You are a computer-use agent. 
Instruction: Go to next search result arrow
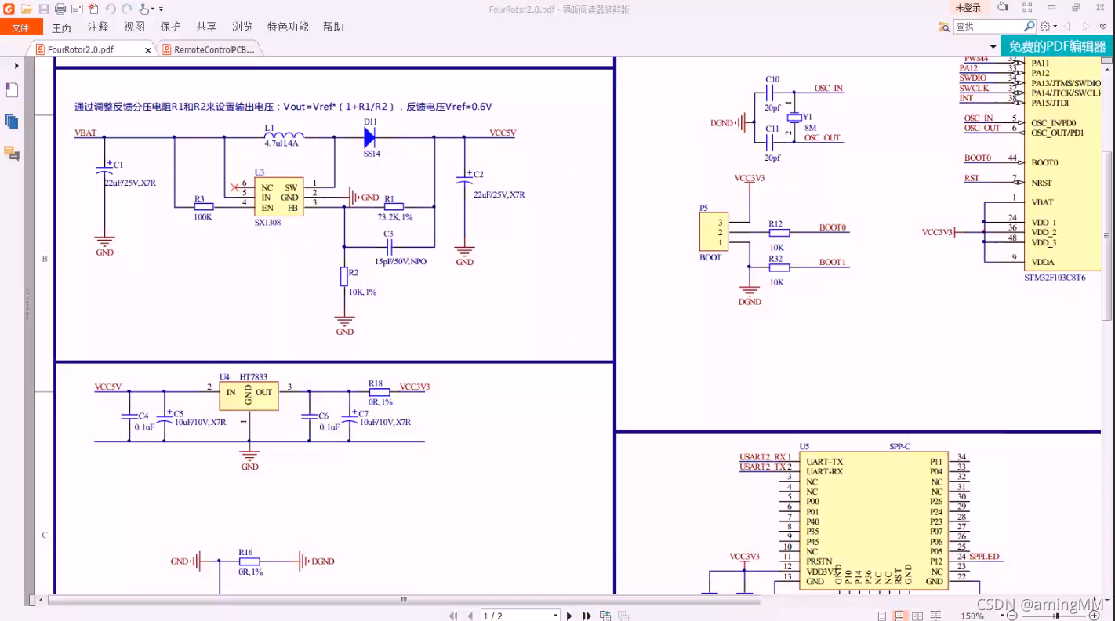[x=1087, y=27]
